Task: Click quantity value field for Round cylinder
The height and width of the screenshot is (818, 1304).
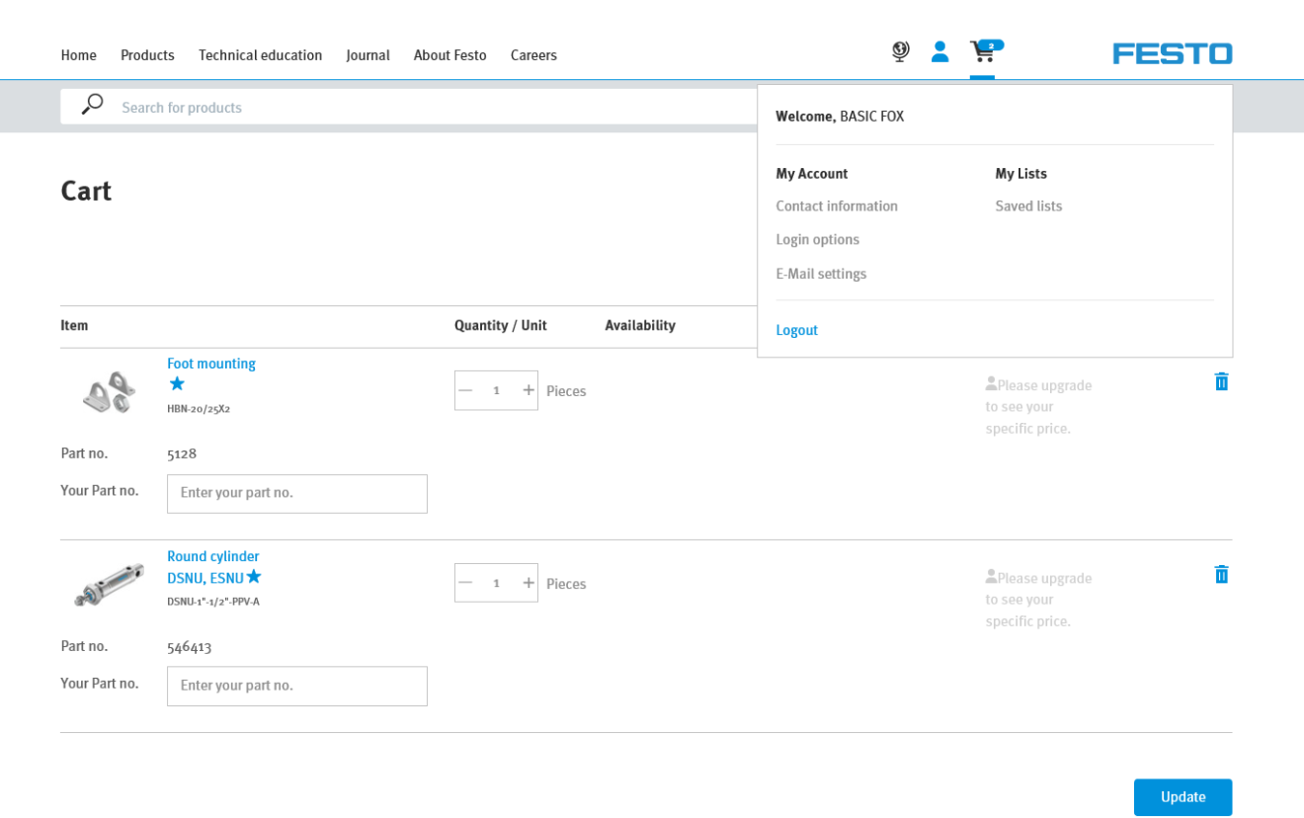Action: [496, 583]
